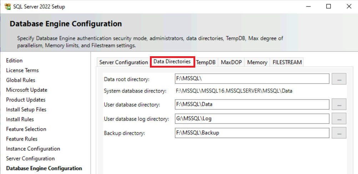Click the 'User database log directory:' label
Screen dimensions: 358x174
136,119
